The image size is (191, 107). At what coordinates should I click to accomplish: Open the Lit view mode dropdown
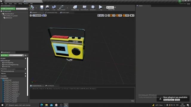tap(44, 15)
